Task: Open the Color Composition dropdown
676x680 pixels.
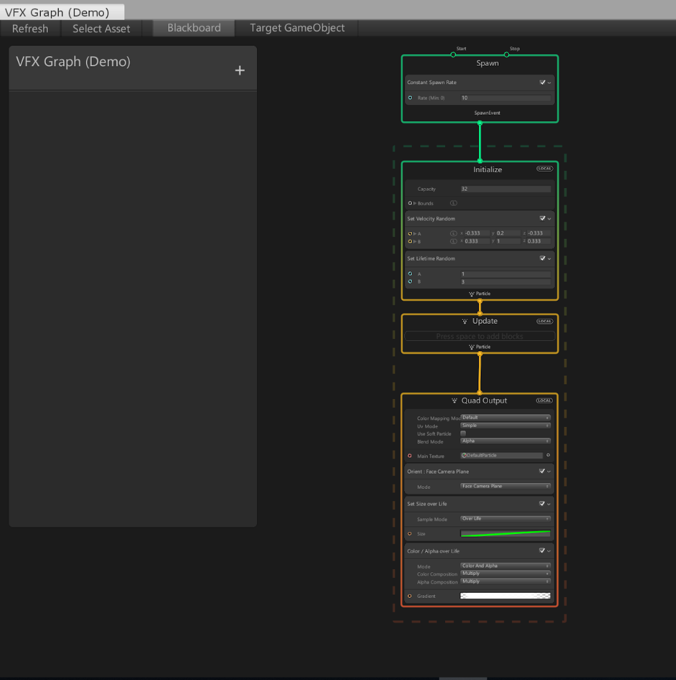Action: (505, 574)
